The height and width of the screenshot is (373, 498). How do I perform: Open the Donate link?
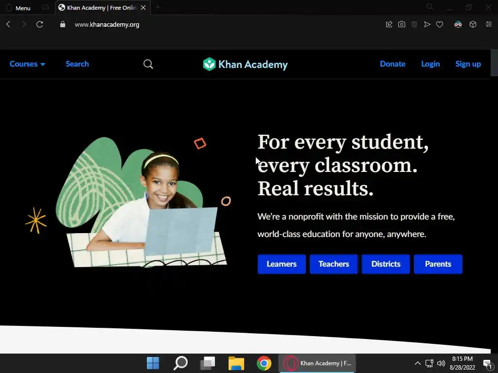tap(392, 64)
